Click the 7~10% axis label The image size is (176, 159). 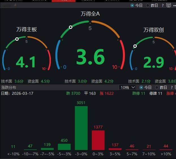click(x=149, y=154)
